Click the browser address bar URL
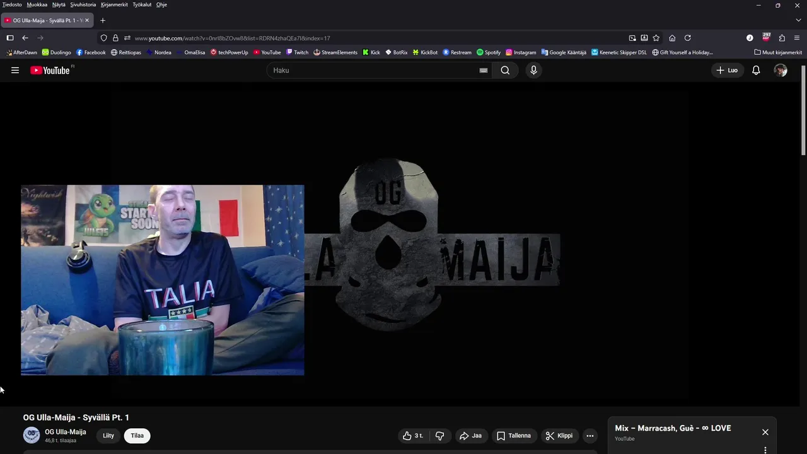Image resolution: width=807 pixels, height=454 pixels. coord(232,38)
